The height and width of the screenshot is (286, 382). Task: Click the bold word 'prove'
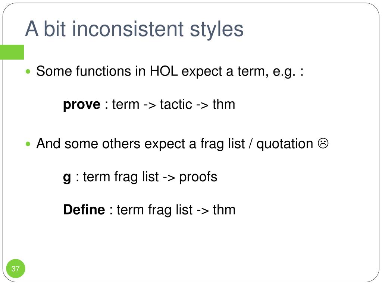click(x=82, y=105)
